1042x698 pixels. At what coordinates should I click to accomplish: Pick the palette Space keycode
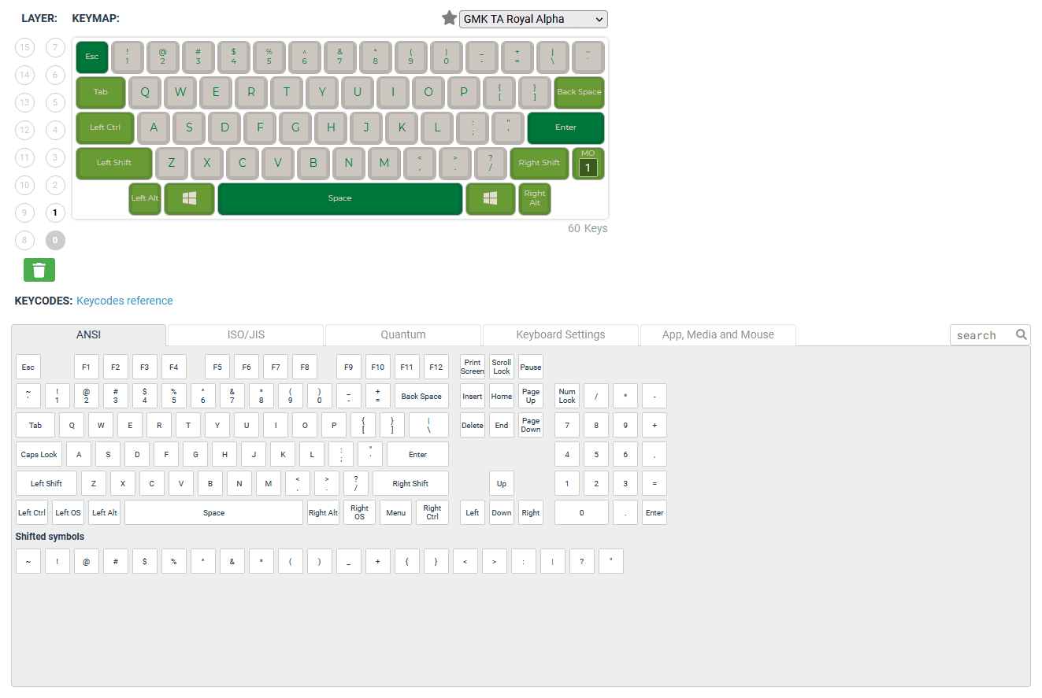tap(213, 512)
